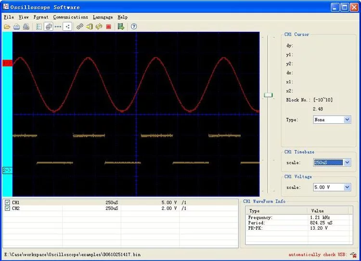Viewport: 361px width, 261px height.
Task: Click the 1.21 kHz frequency value
Action: pos(320,218)
